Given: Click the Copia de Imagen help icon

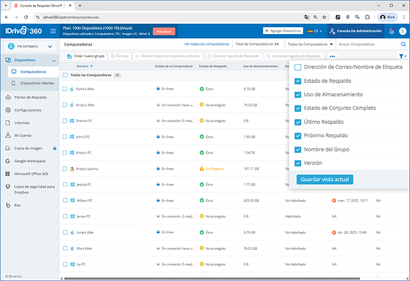Looking at the screenshot, I should click(x=54, y=149).
